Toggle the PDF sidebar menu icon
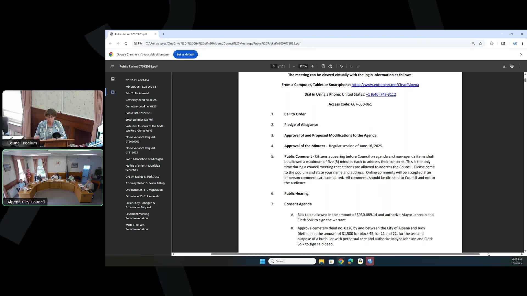This screenshot has height=296, width=527. tap(112, 66)
